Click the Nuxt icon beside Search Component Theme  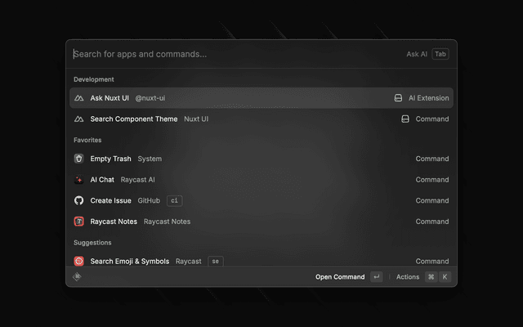pyautogui.click(x=78, y=119)
